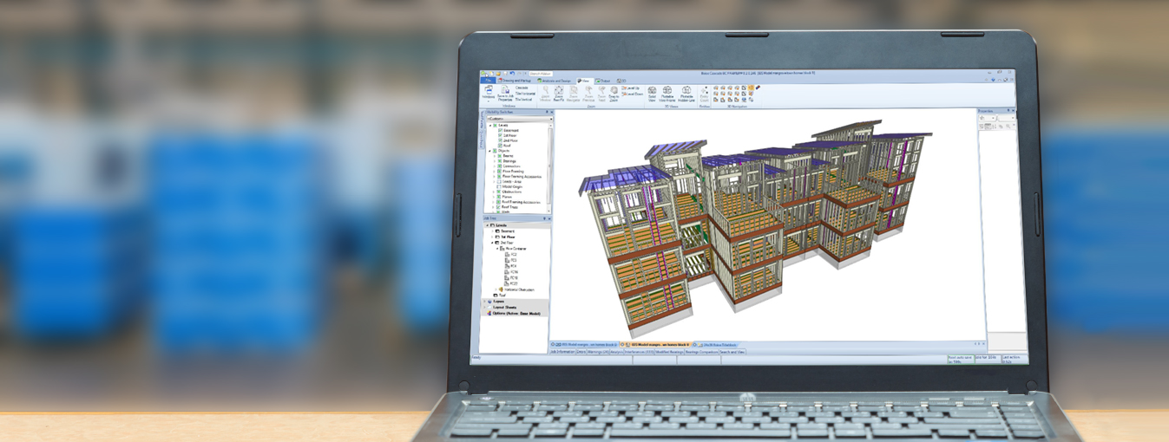Toggle the Beams visibility checkbox
Viewport: 1169px width, 442px height.
[x=499, y=156]
